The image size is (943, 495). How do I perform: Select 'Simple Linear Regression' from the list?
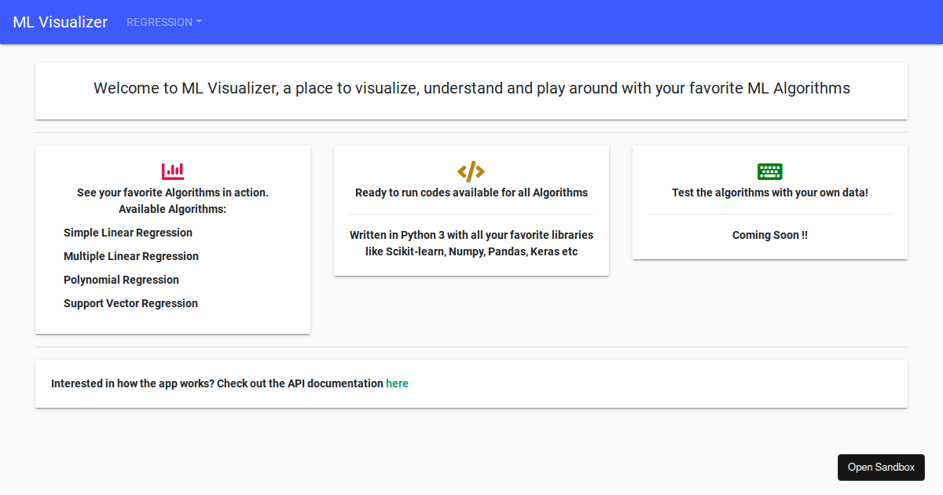[127, 233]
